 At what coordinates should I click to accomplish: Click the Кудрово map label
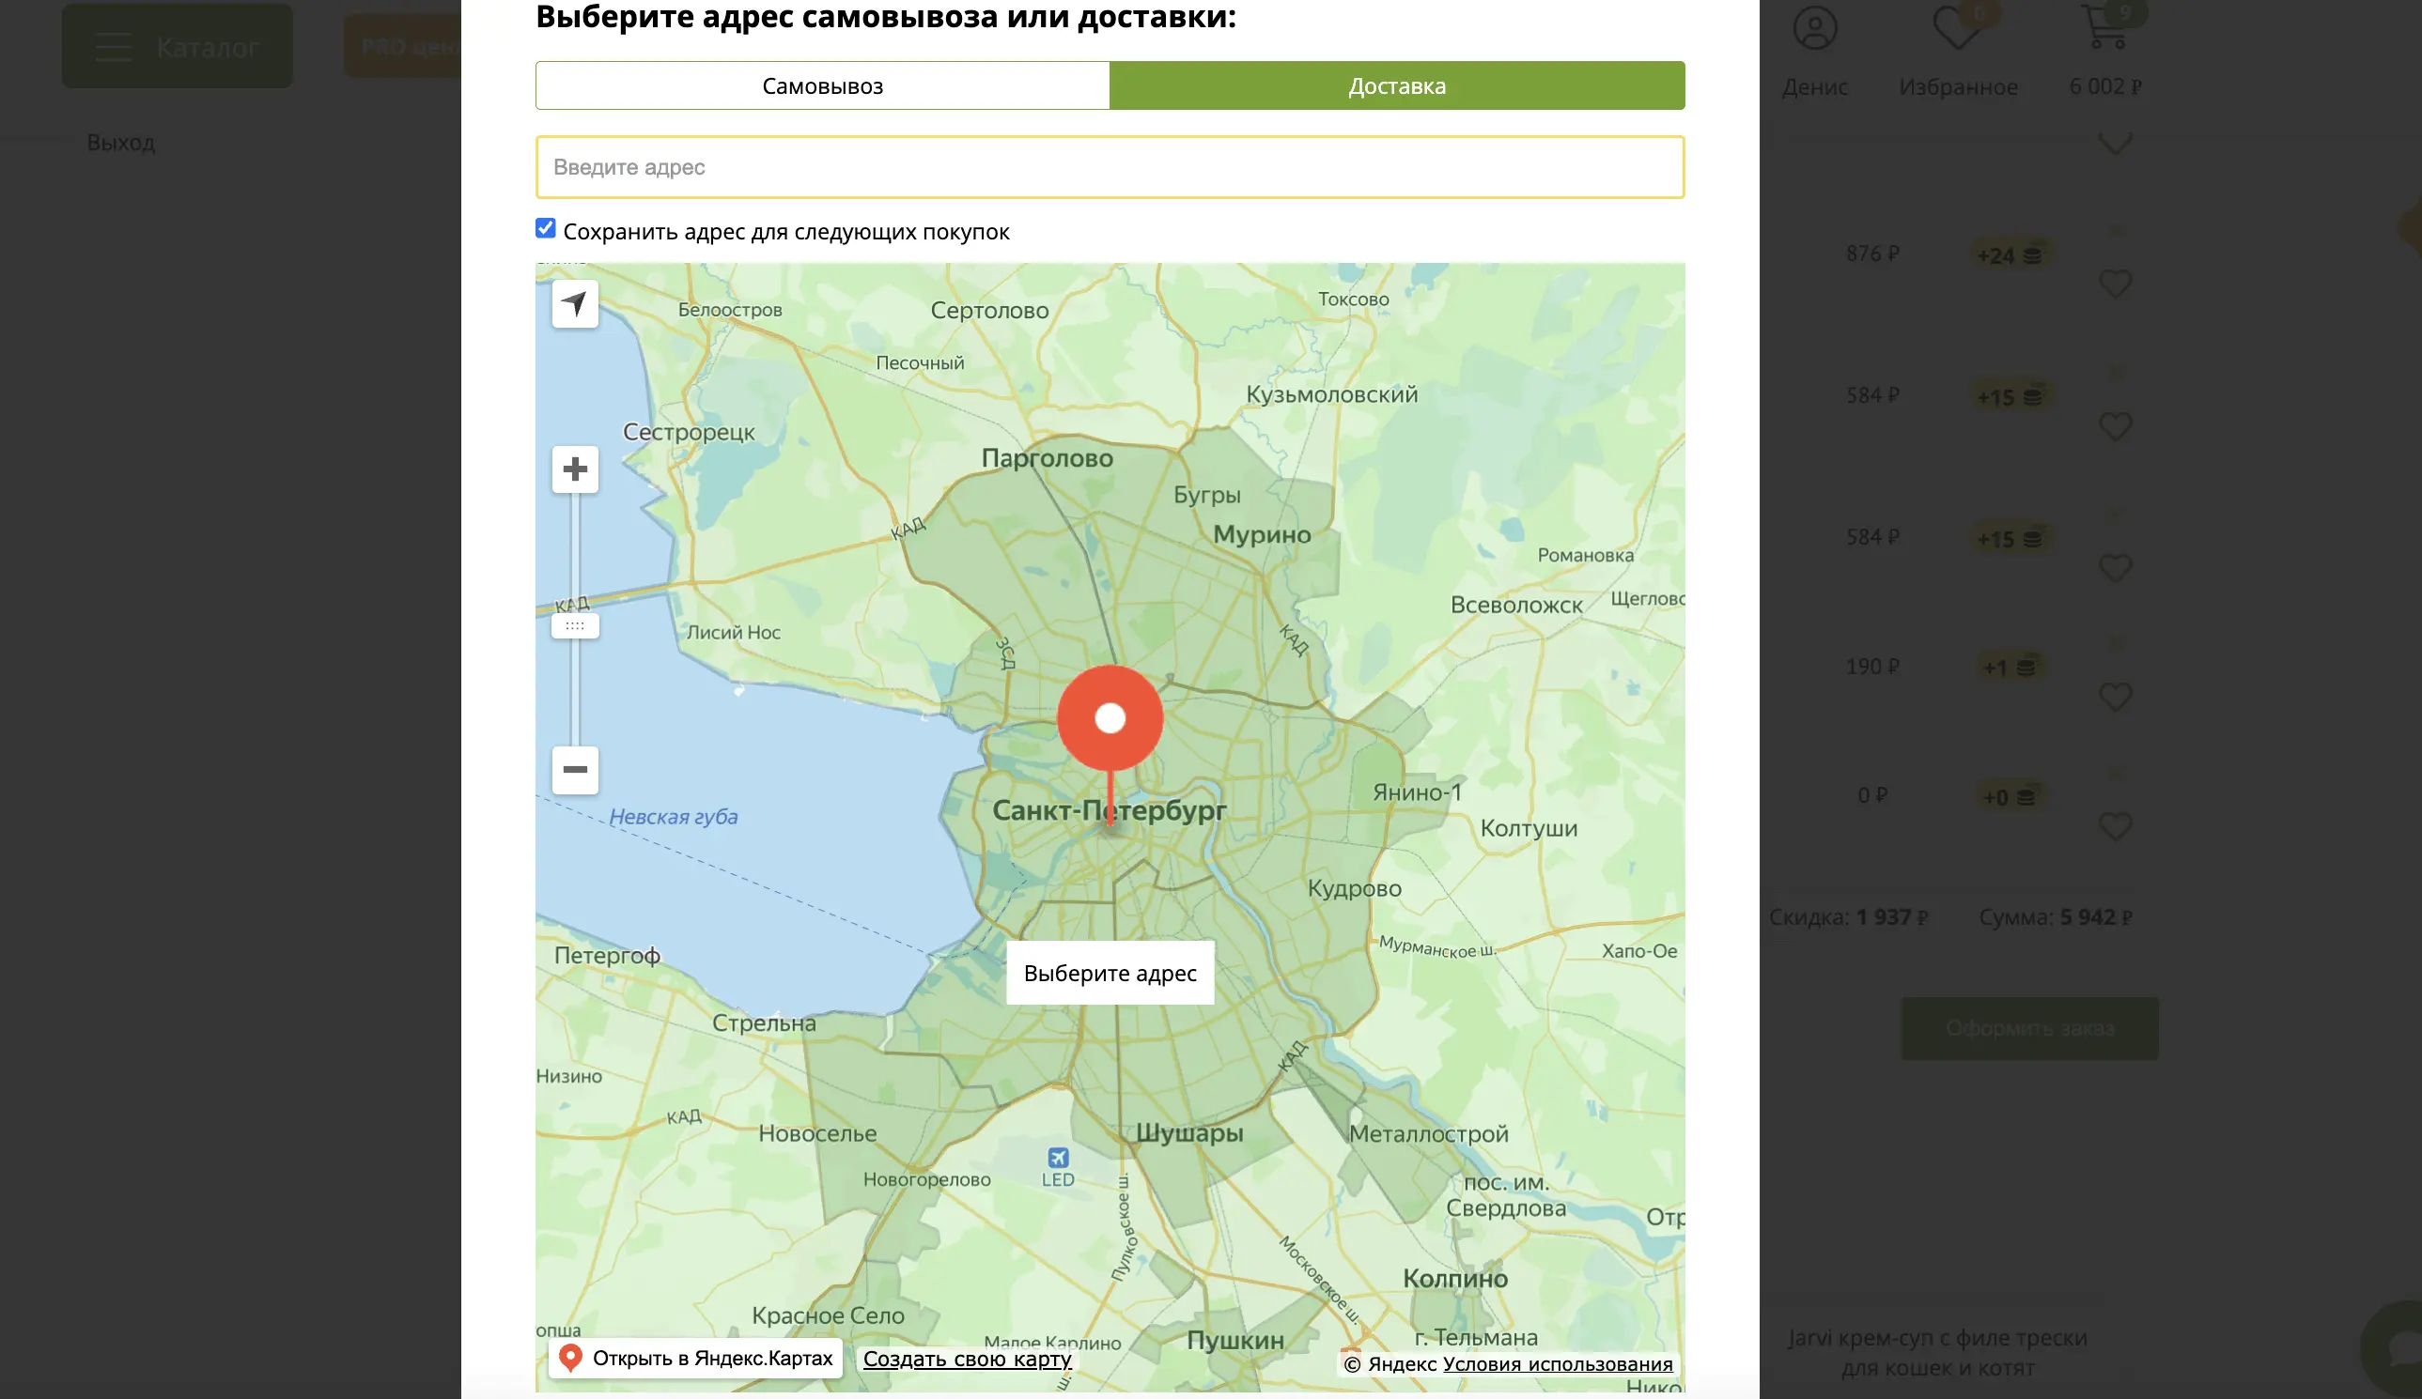[1354, 889]
